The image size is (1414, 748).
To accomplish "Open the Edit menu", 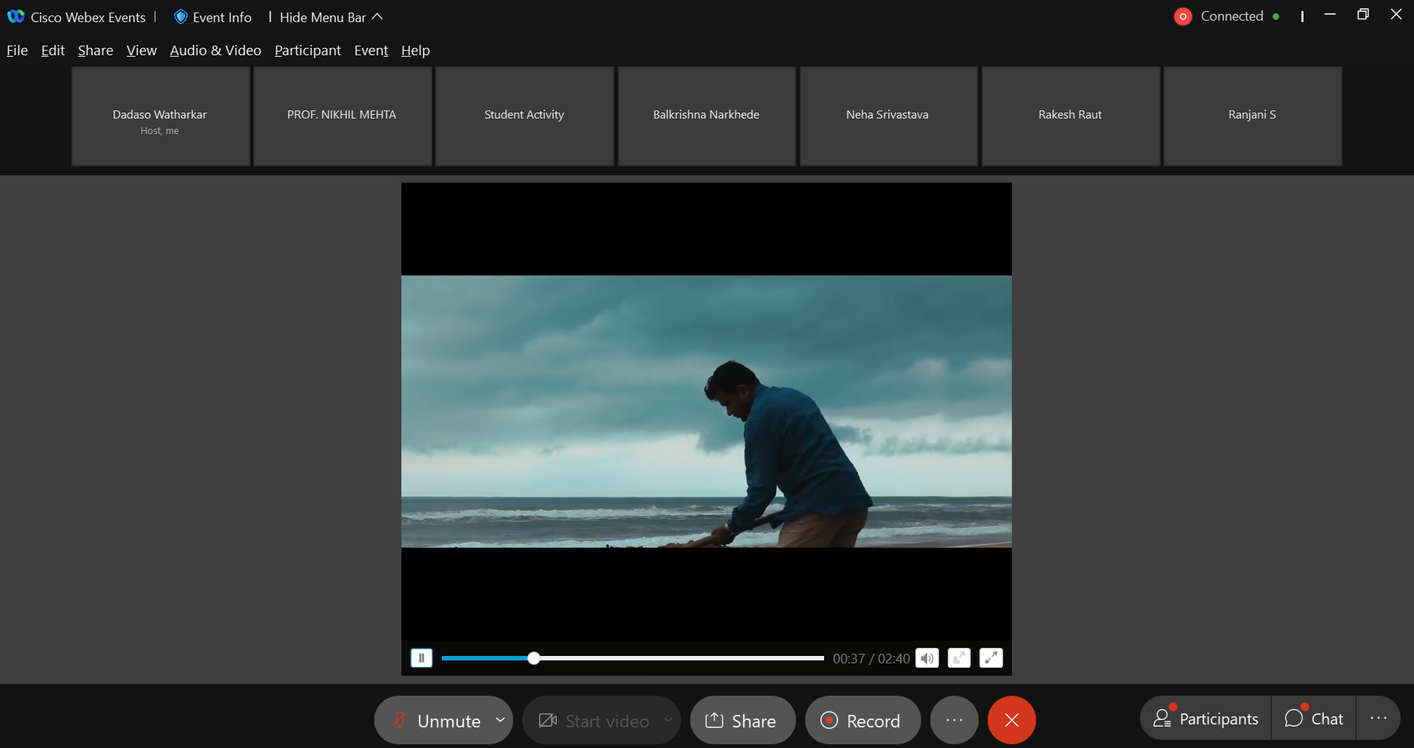I will (53, 50).
